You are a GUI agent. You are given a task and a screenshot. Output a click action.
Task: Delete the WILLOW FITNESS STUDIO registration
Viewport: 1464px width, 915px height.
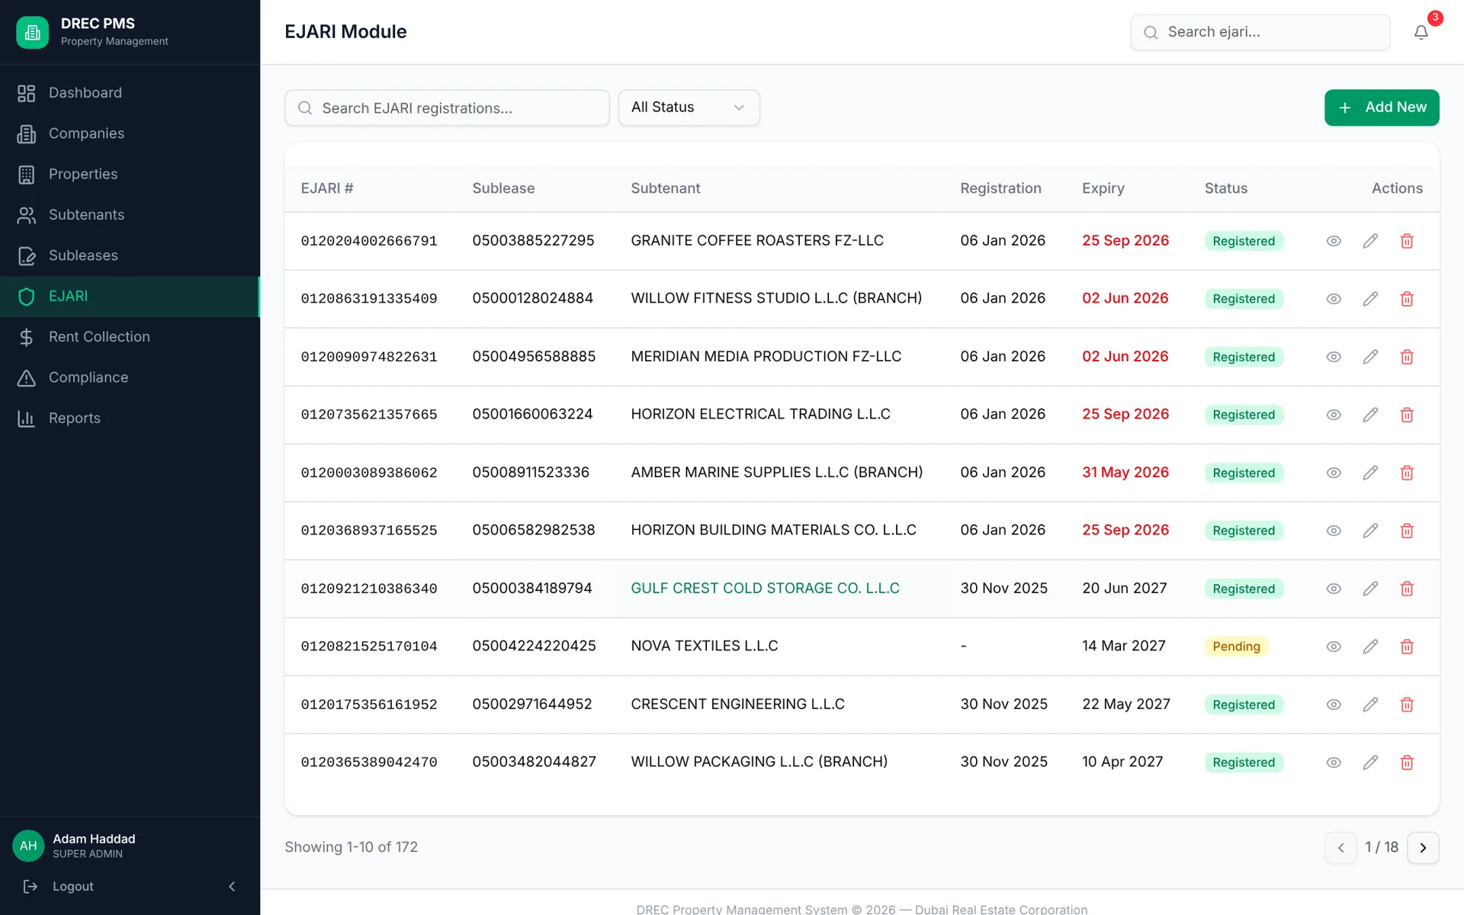[1407, 299]
